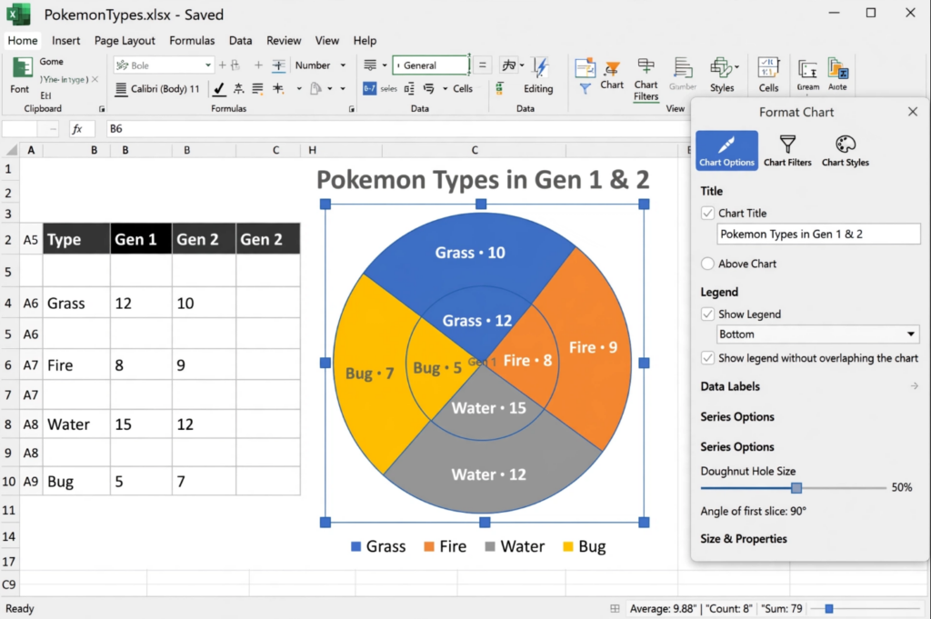
Task: Click the Auote ribbon icon
Action: 837,68
